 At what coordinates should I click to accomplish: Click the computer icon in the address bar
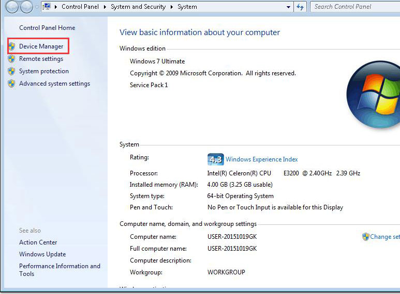47,6
